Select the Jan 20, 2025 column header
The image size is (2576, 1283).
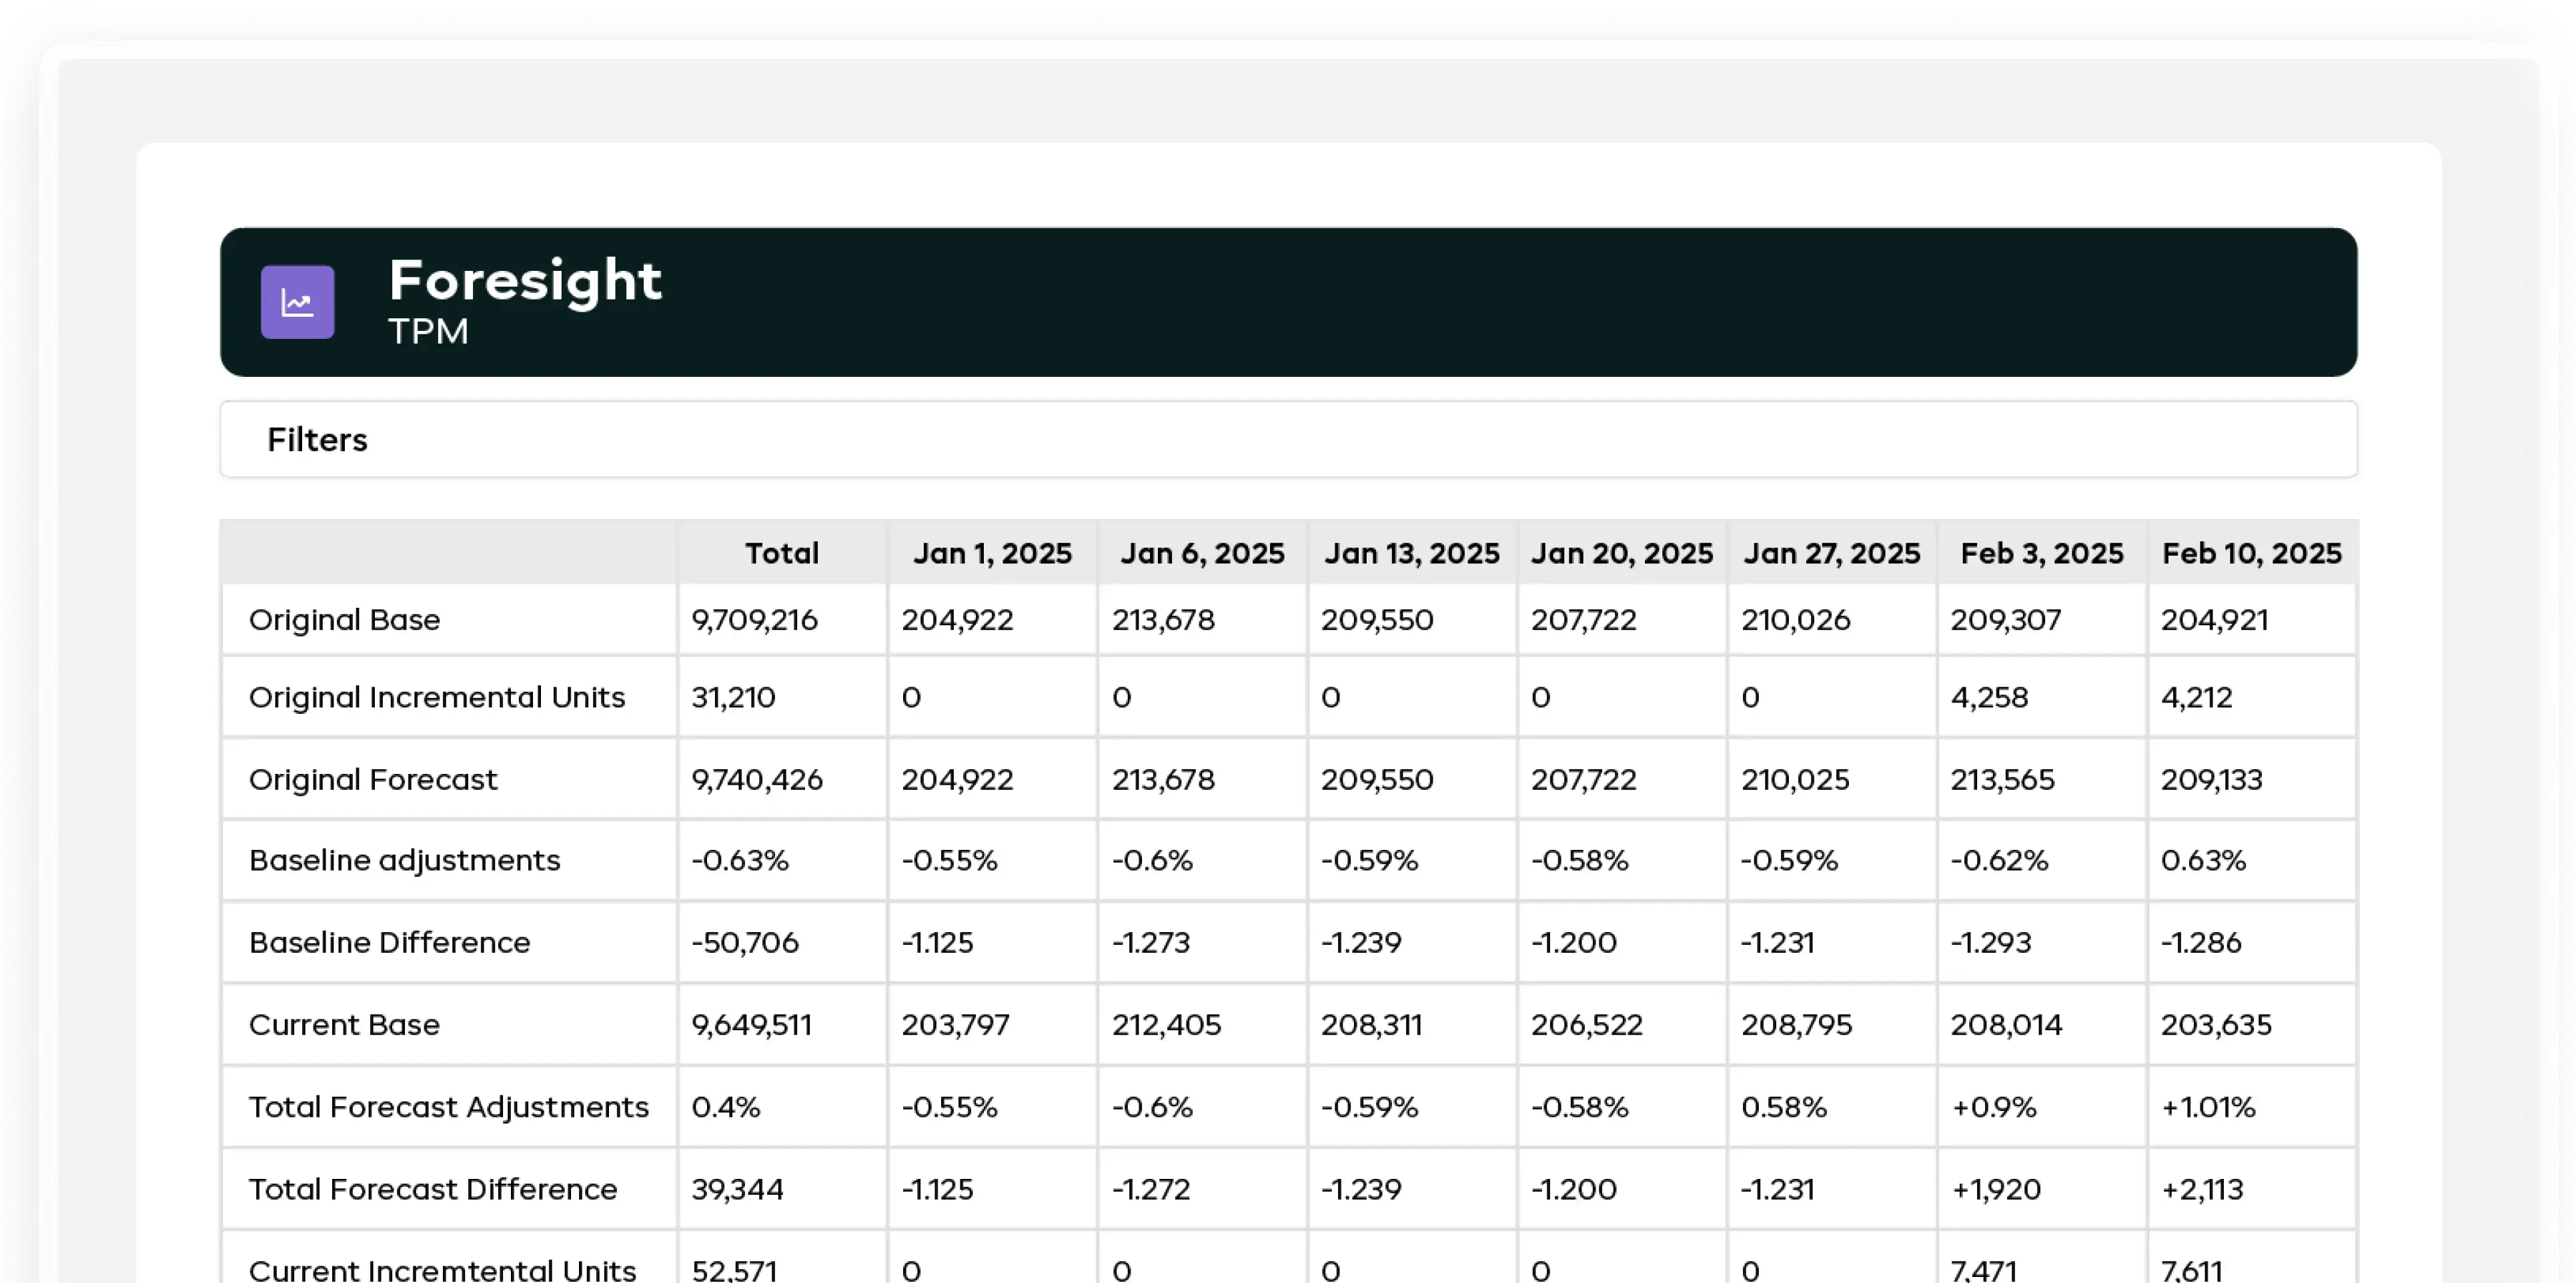click(x=1622, y=553)
